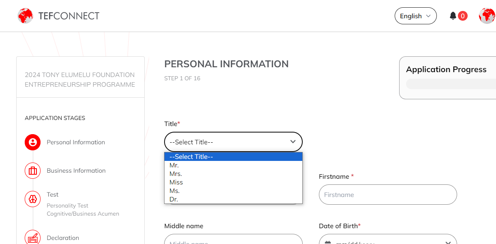This screenshot has height=244, width=496.
Task: Open the Declaration stage label
Action: (x=63, y=238)
